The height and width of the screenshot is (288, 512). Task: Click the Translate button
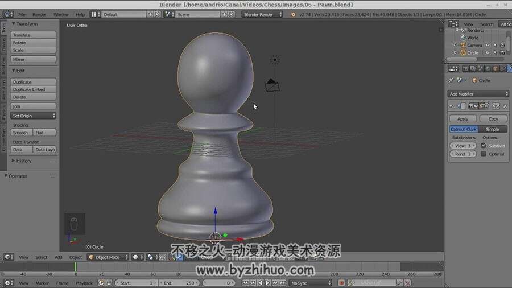coord(33,35)
